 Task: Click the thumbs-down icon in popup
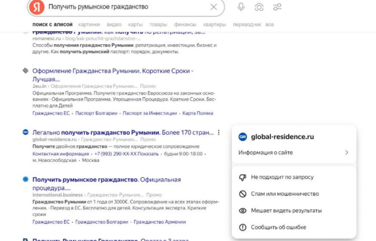point(243,177)
